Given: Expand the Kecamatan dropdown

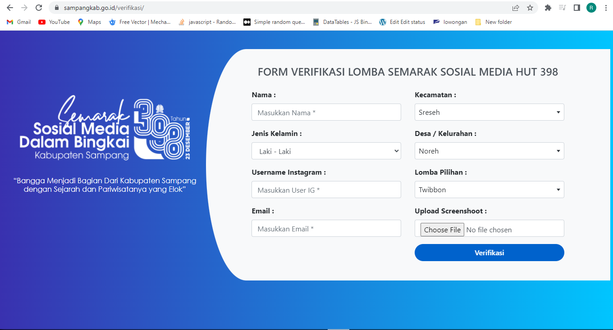Looking at the screenshot, I should pyautogui.click(x=489, y=112).
